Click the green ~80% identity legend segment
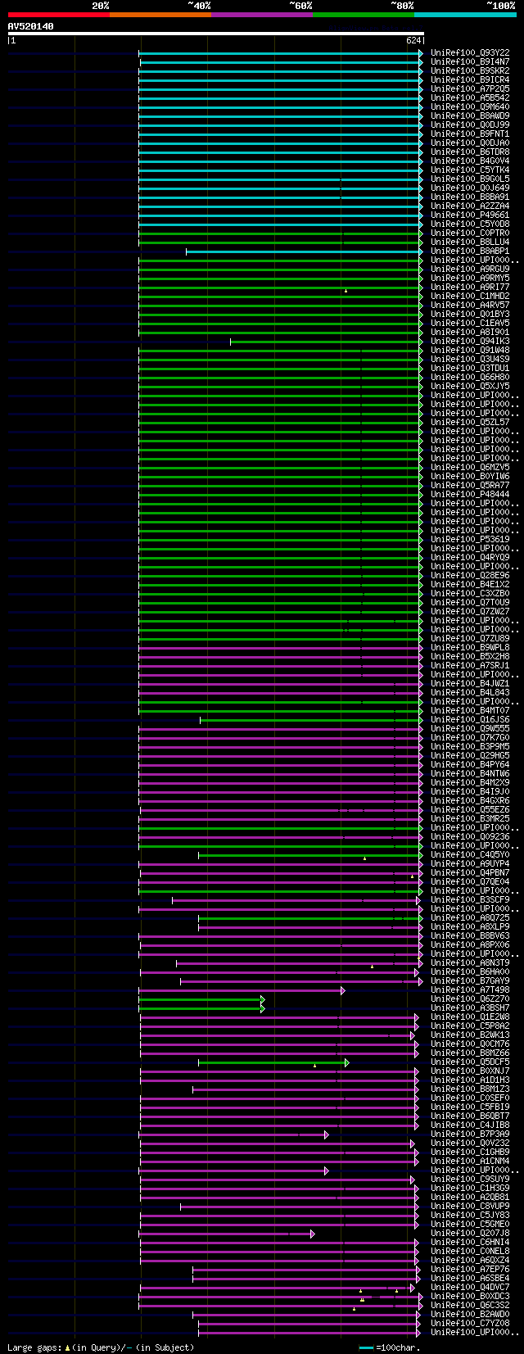The height and width of the screenshot is (1354, 524). (364, 15)
